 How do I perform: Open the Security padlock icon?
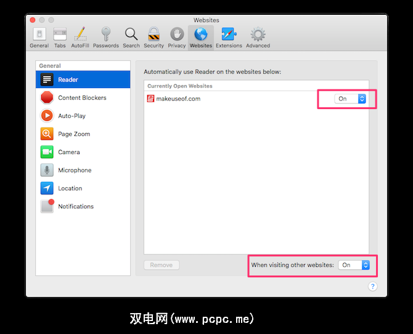[154, 35]
